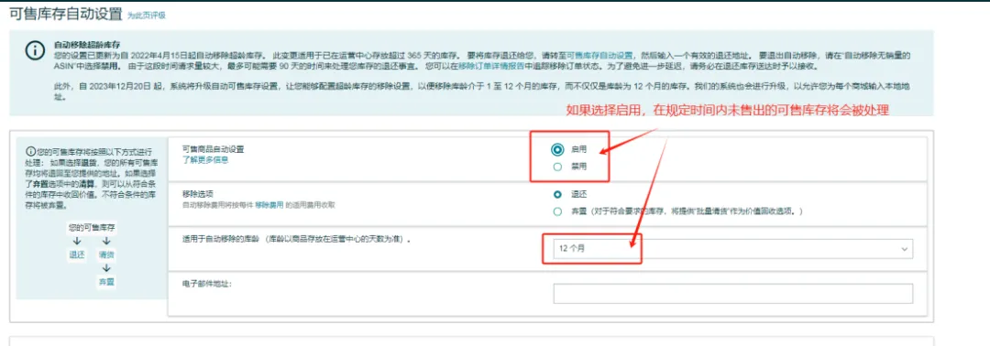
Task: Click 退还 in the left flow diagram
Action: click(76, 254)
